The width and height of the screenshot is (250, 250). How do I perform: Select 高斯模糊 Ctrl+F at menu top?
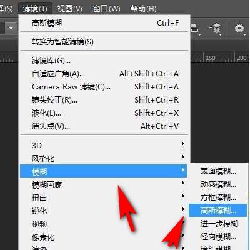[x=105, y=23]
